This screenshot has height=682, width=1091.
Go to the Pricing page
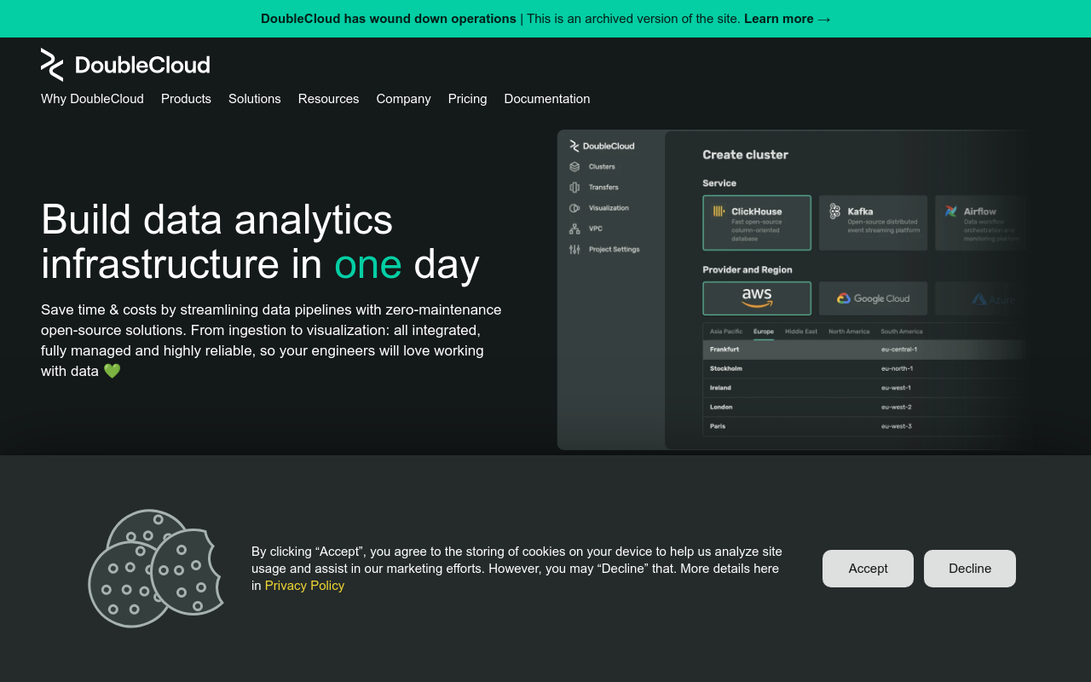pyautogui.click(x=467, y=99)
